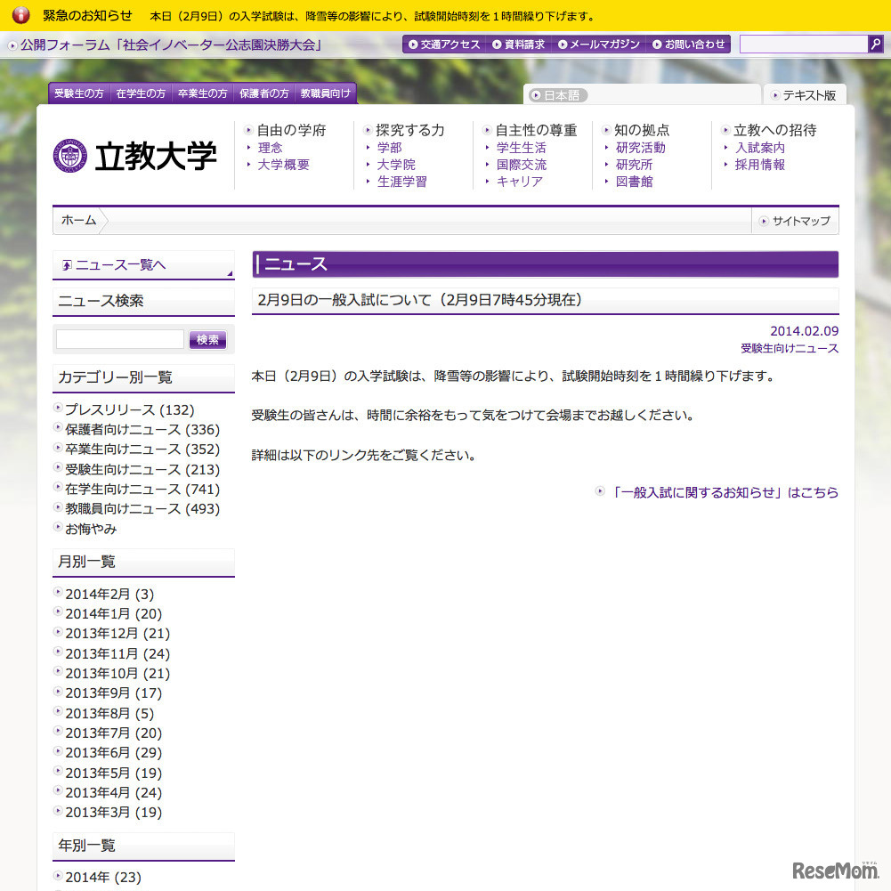
Task: Switch to the 受験生の方 tab
Action: click(x=77, y=92)
